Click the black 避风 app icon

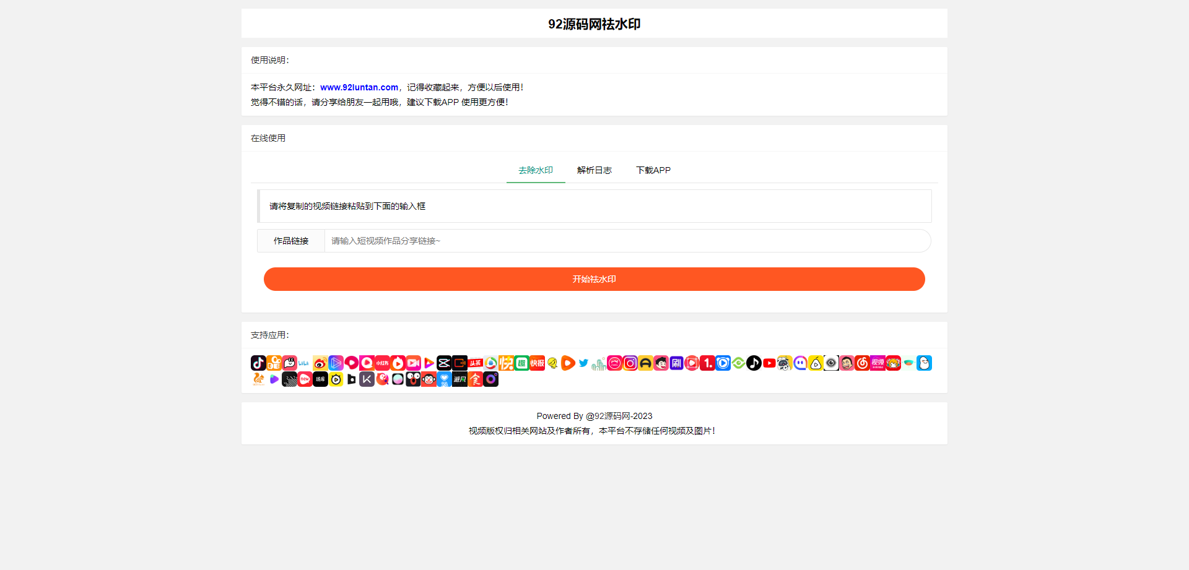(459, 379)
